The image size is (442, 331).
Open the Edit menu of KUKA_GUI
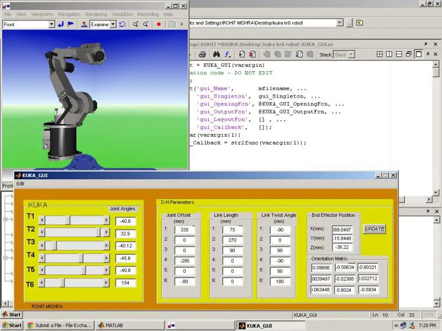[20, 184]
